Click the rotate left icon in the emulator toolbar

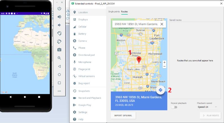59,33
